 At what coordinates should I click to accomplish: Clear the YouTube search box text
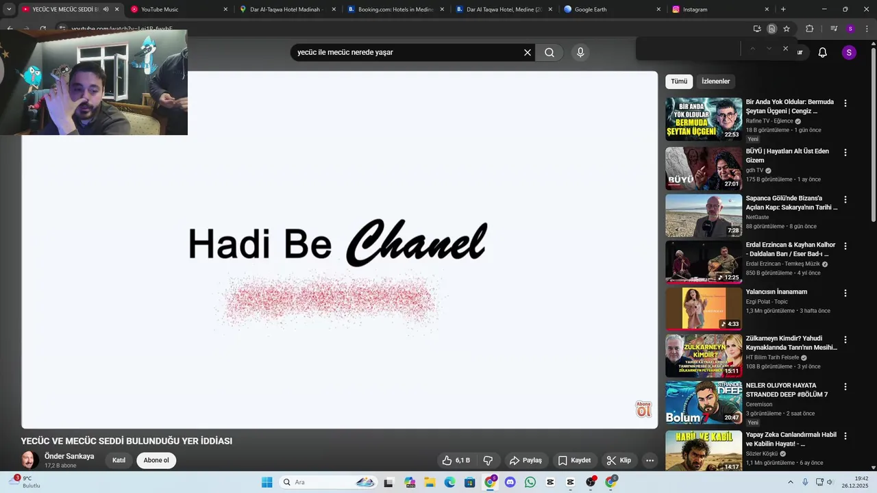[528, 53]
